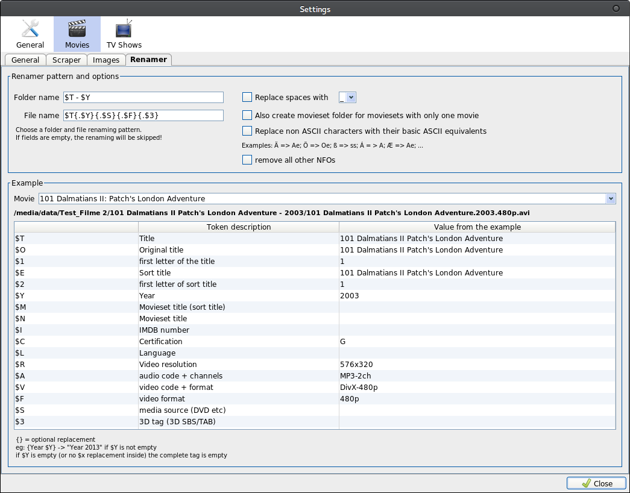Click the $V token cell
Screen dimensions: 630x493
point(77,388)
